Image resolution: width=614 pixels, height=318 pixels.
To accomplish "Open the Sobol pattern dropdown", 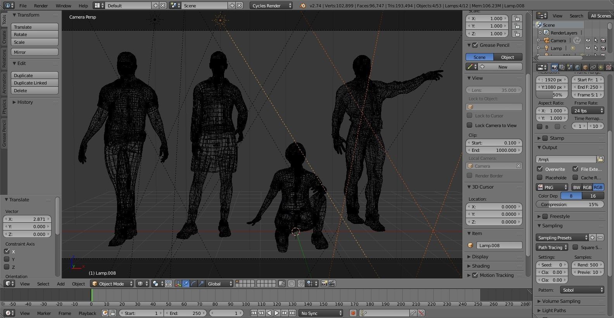I will pos(582,290).
